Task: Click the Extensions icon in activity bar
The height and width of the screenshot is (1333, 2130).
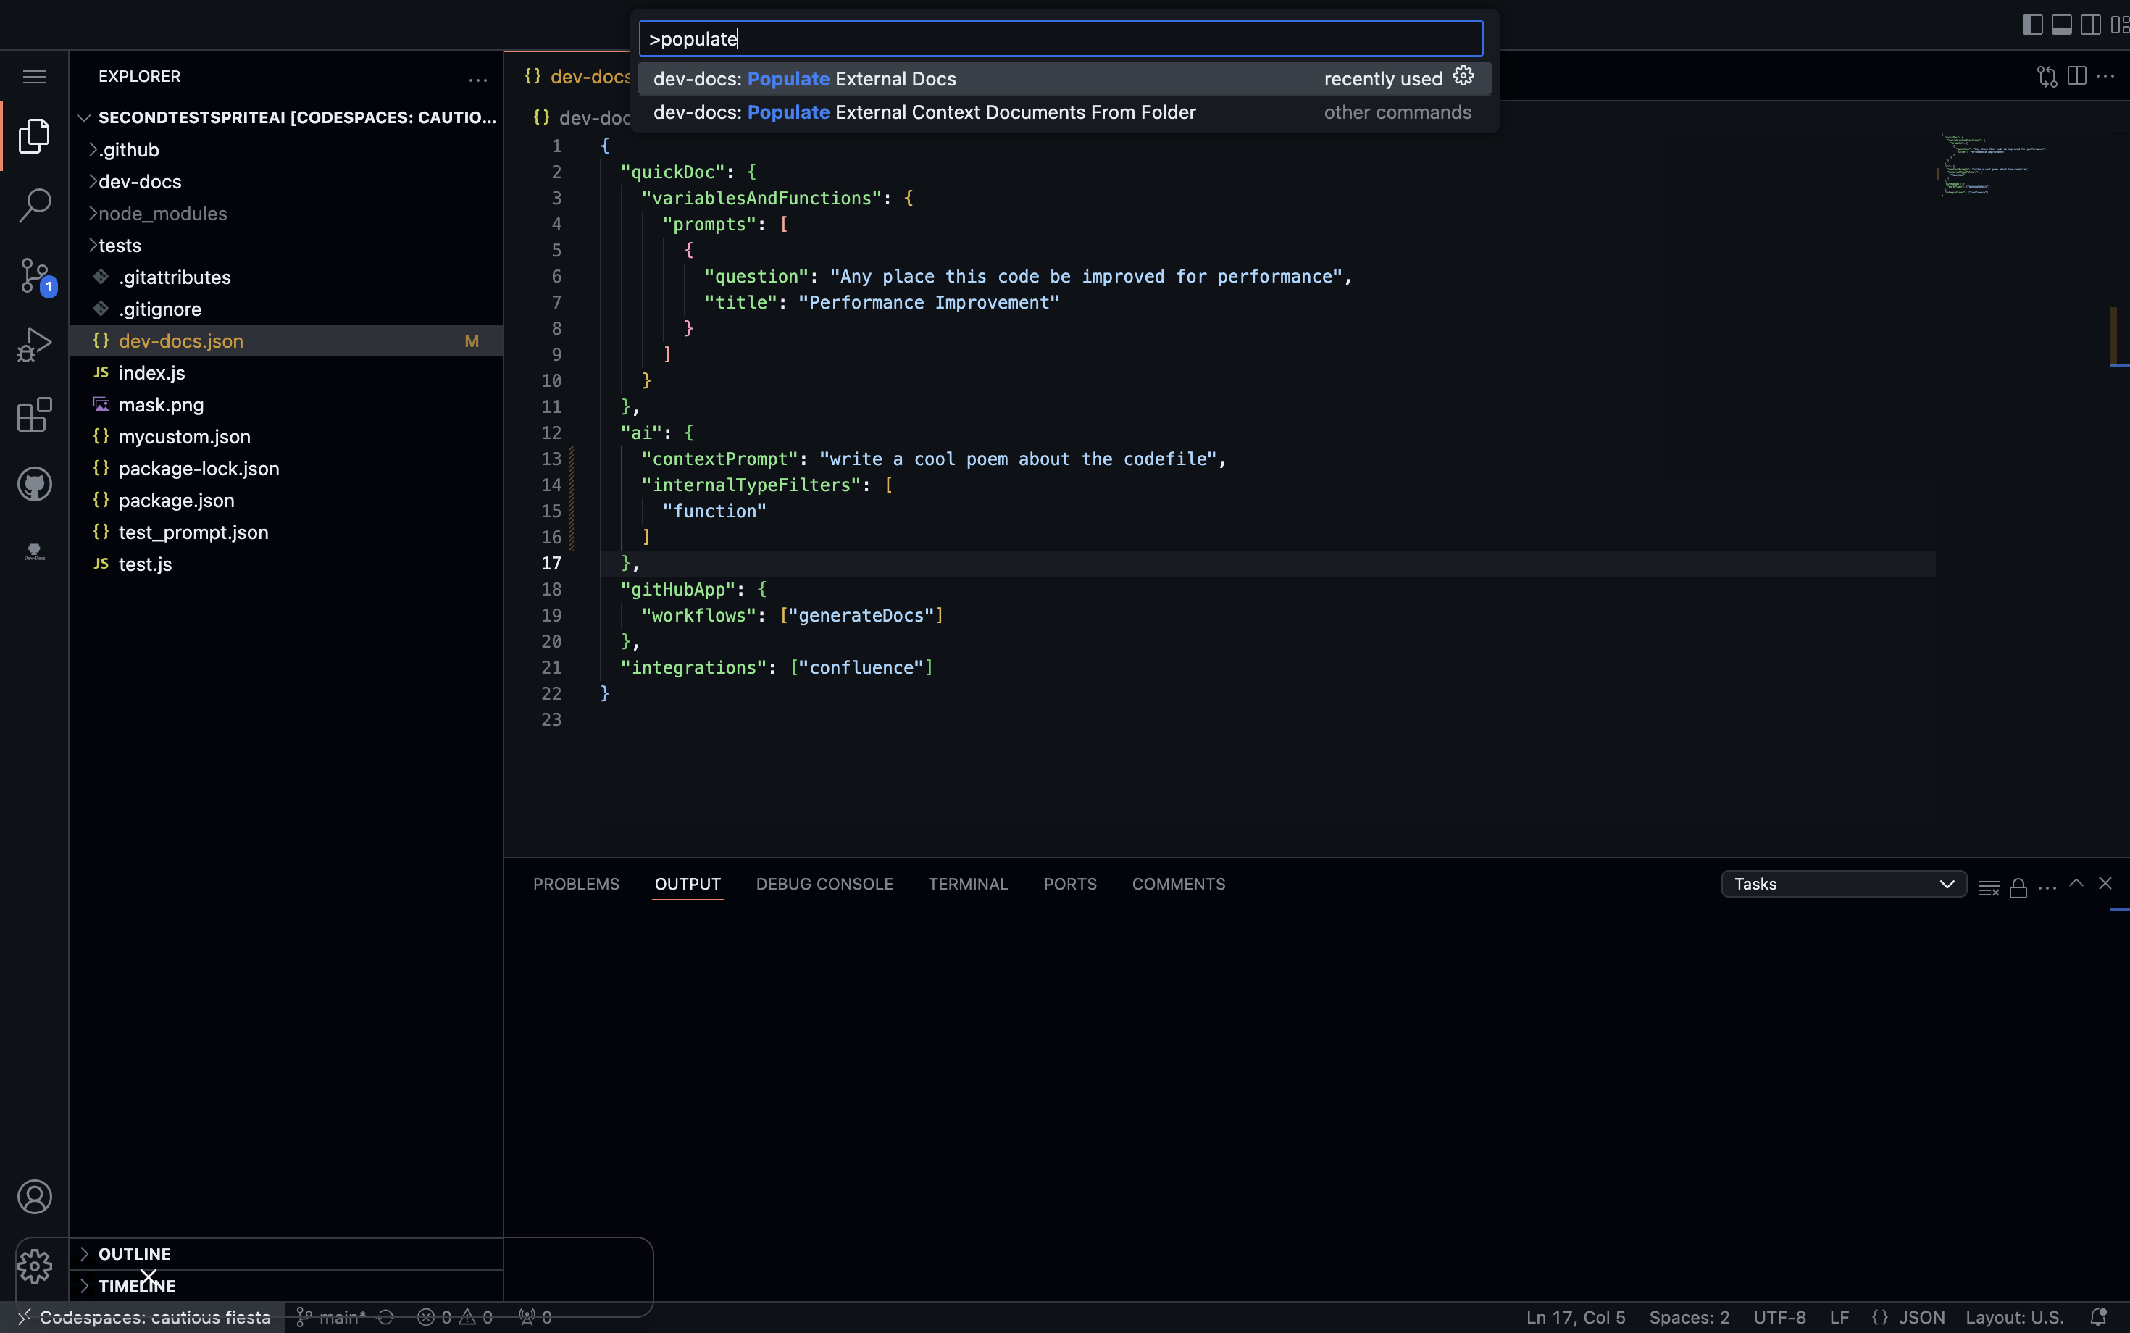Action: [x=34, y=413]
